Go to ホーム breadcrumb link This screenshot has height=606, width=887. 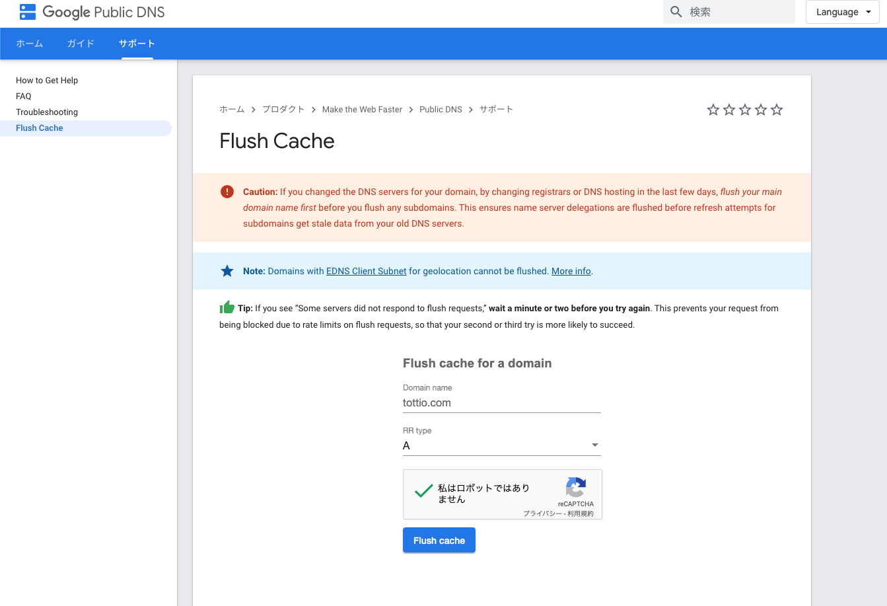[232, 110]
